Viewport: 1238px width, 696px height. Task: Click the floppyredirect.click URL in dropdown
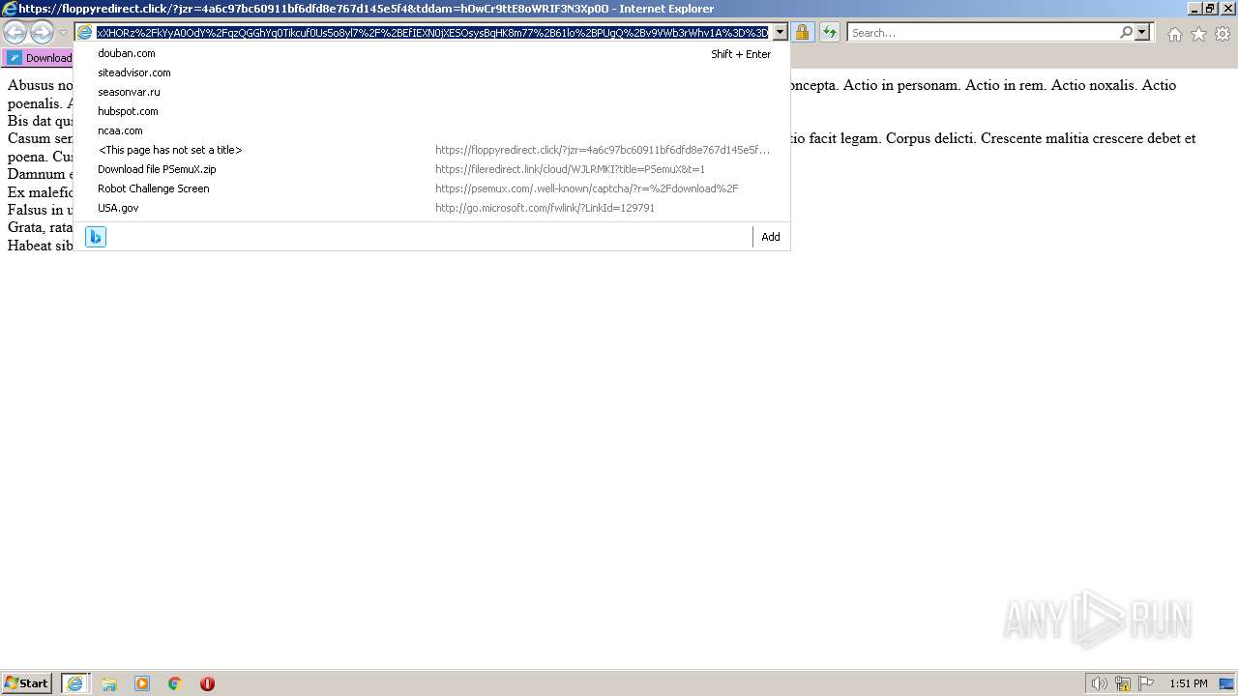click(x=603, y=150)
